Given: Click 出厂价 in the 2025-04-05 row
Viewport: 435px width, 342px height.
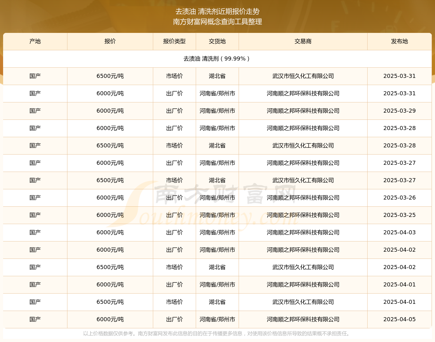Looking at the screenshot, I should point(174,319).
